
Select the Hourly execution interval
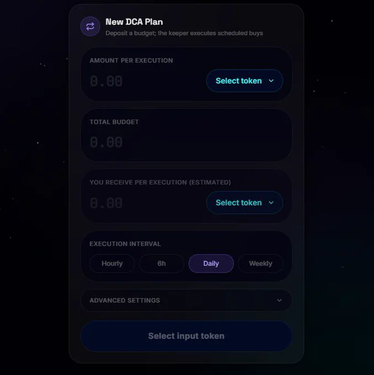click(112, 264)
